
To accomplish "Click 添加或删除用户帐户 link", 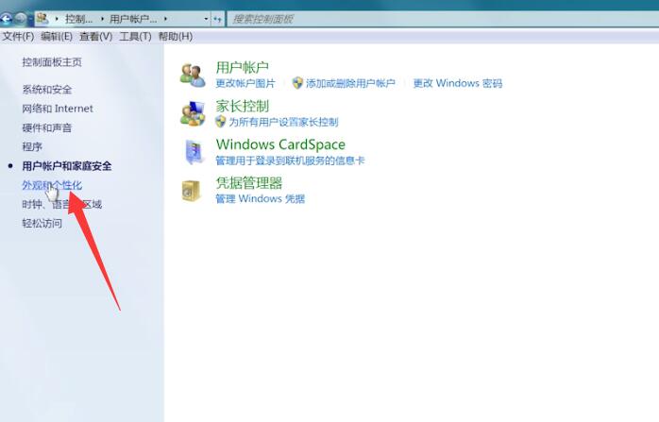I will (x=350, y=83).
